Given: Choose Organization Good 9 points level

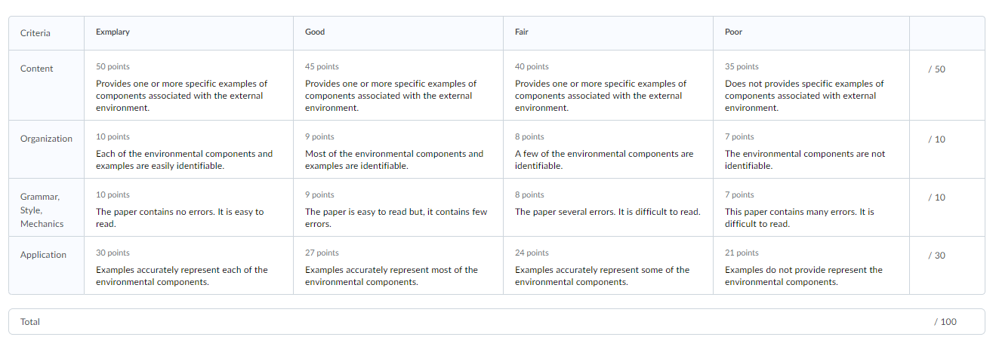Looking at the screenshot, I should click(x=398, y=149).
